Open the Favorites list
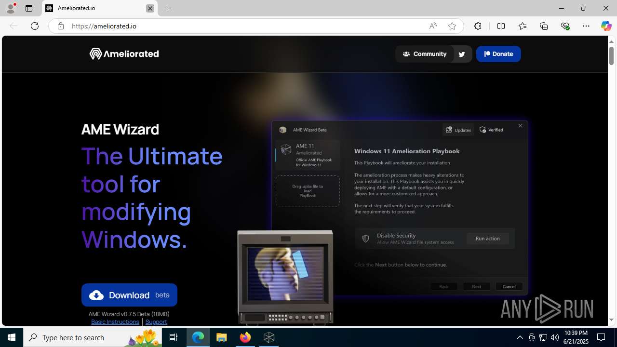The height and width of the screenshot is (347, 617). click(x=523, y=26)
